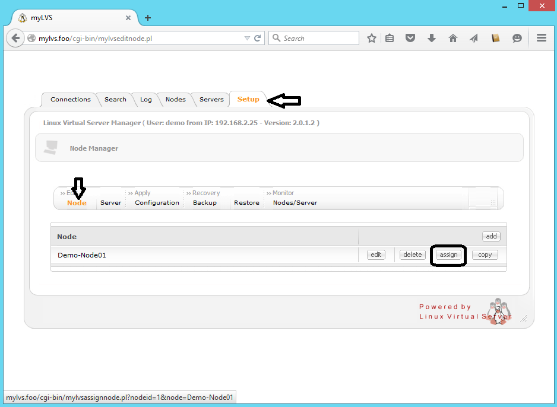Screen dimensions: 557x407
Task: Reload the page with the refresh icon
Action: tap(258, 38)
